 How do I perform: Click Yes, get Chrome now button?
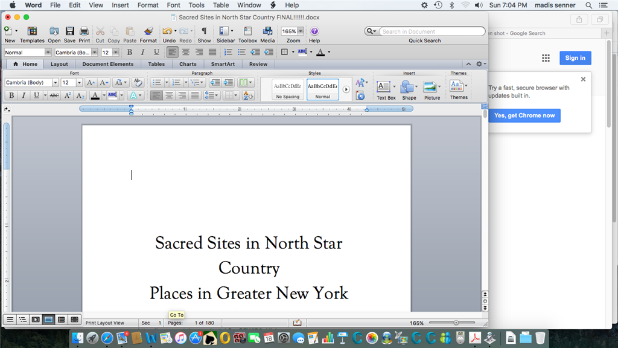click(524, 115)
